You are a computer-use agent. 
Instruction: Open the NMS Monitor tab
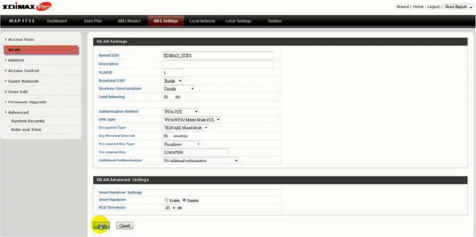(x=129, y=21)
